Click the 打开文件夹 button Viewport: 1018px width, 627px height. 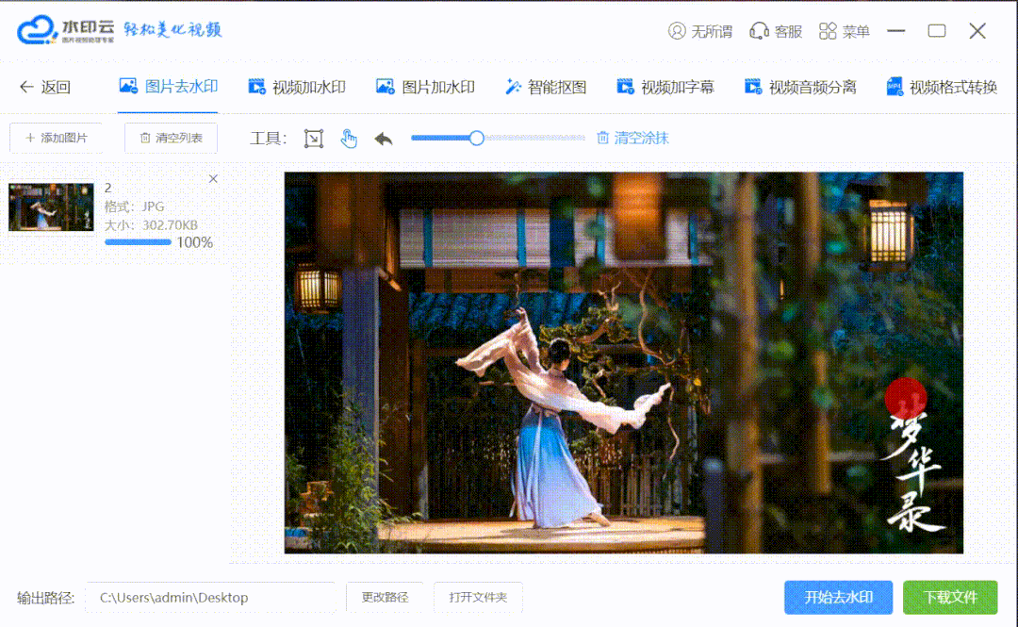click(478, 598)
